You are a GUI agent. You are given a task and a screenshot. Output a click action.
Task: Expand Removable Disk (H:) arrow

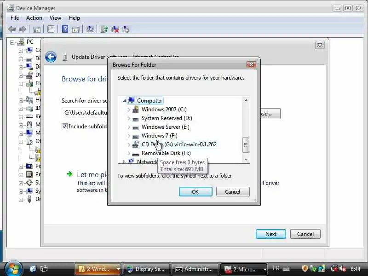click(129, 153)
